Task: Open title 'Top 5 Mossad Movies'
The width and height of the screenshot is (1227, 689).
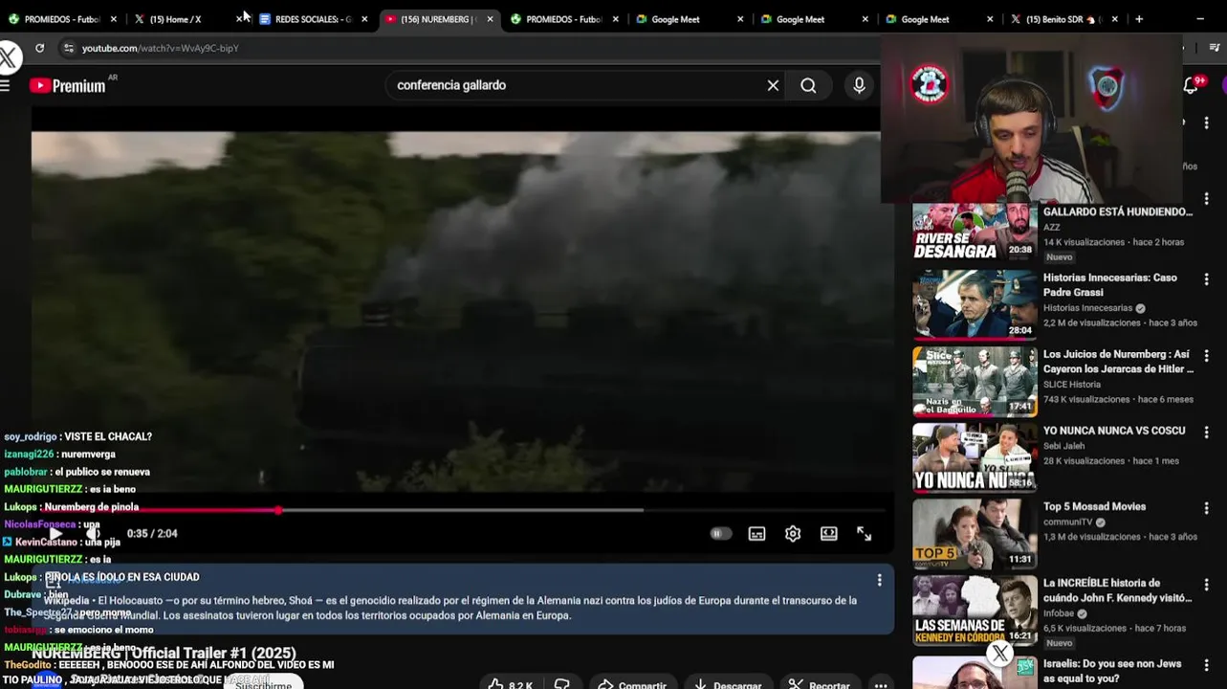Action: coord(1094,506)
